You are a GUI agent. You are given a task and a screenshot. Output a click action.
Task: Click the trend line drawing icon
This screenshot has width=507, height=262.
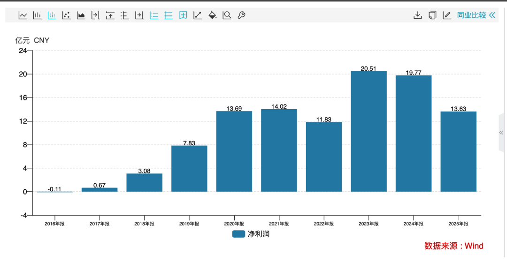pyautogui.click(x=198, y=15)
